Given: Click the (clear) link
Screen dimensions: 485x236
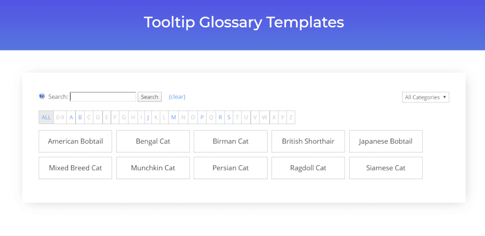Looking at the screenshot, I should tap(177, 97).
